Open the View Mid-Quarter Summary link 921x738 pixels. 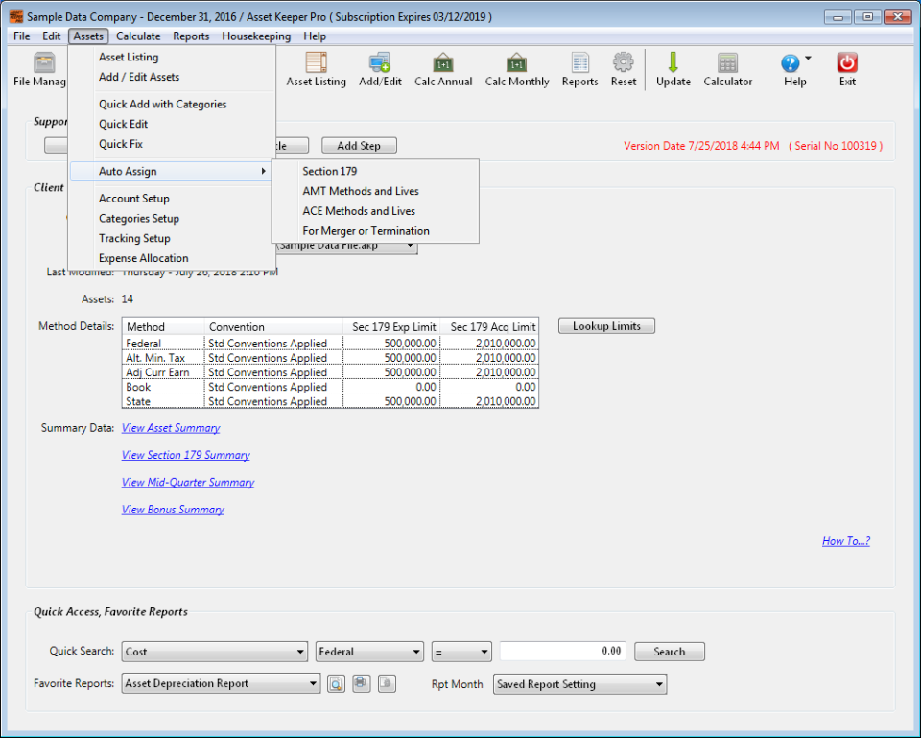pos(187,482)
